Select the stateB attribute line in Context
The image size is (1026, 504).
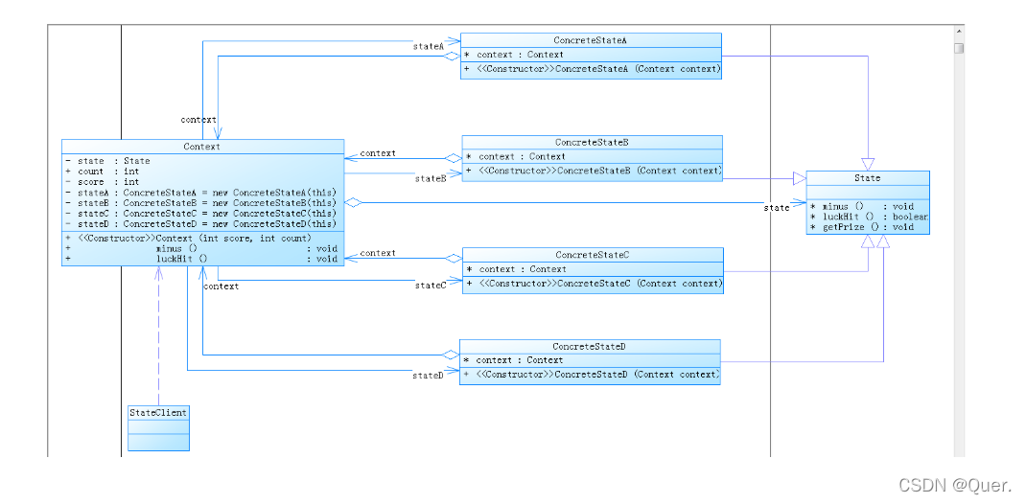[x=200, y=202]
